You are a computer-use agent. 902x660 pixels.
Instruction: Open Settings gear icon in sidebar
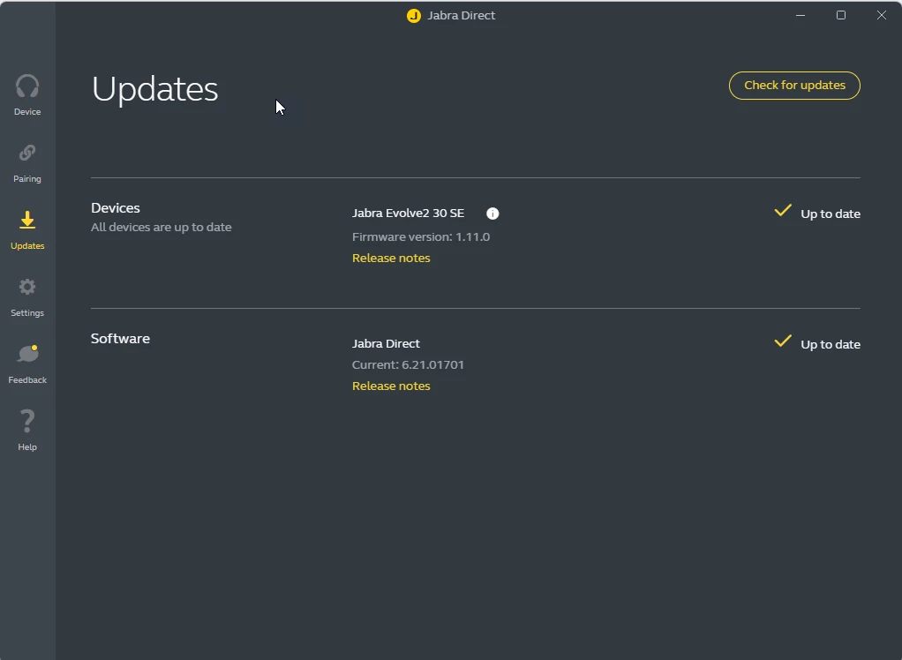click(27, 286)
